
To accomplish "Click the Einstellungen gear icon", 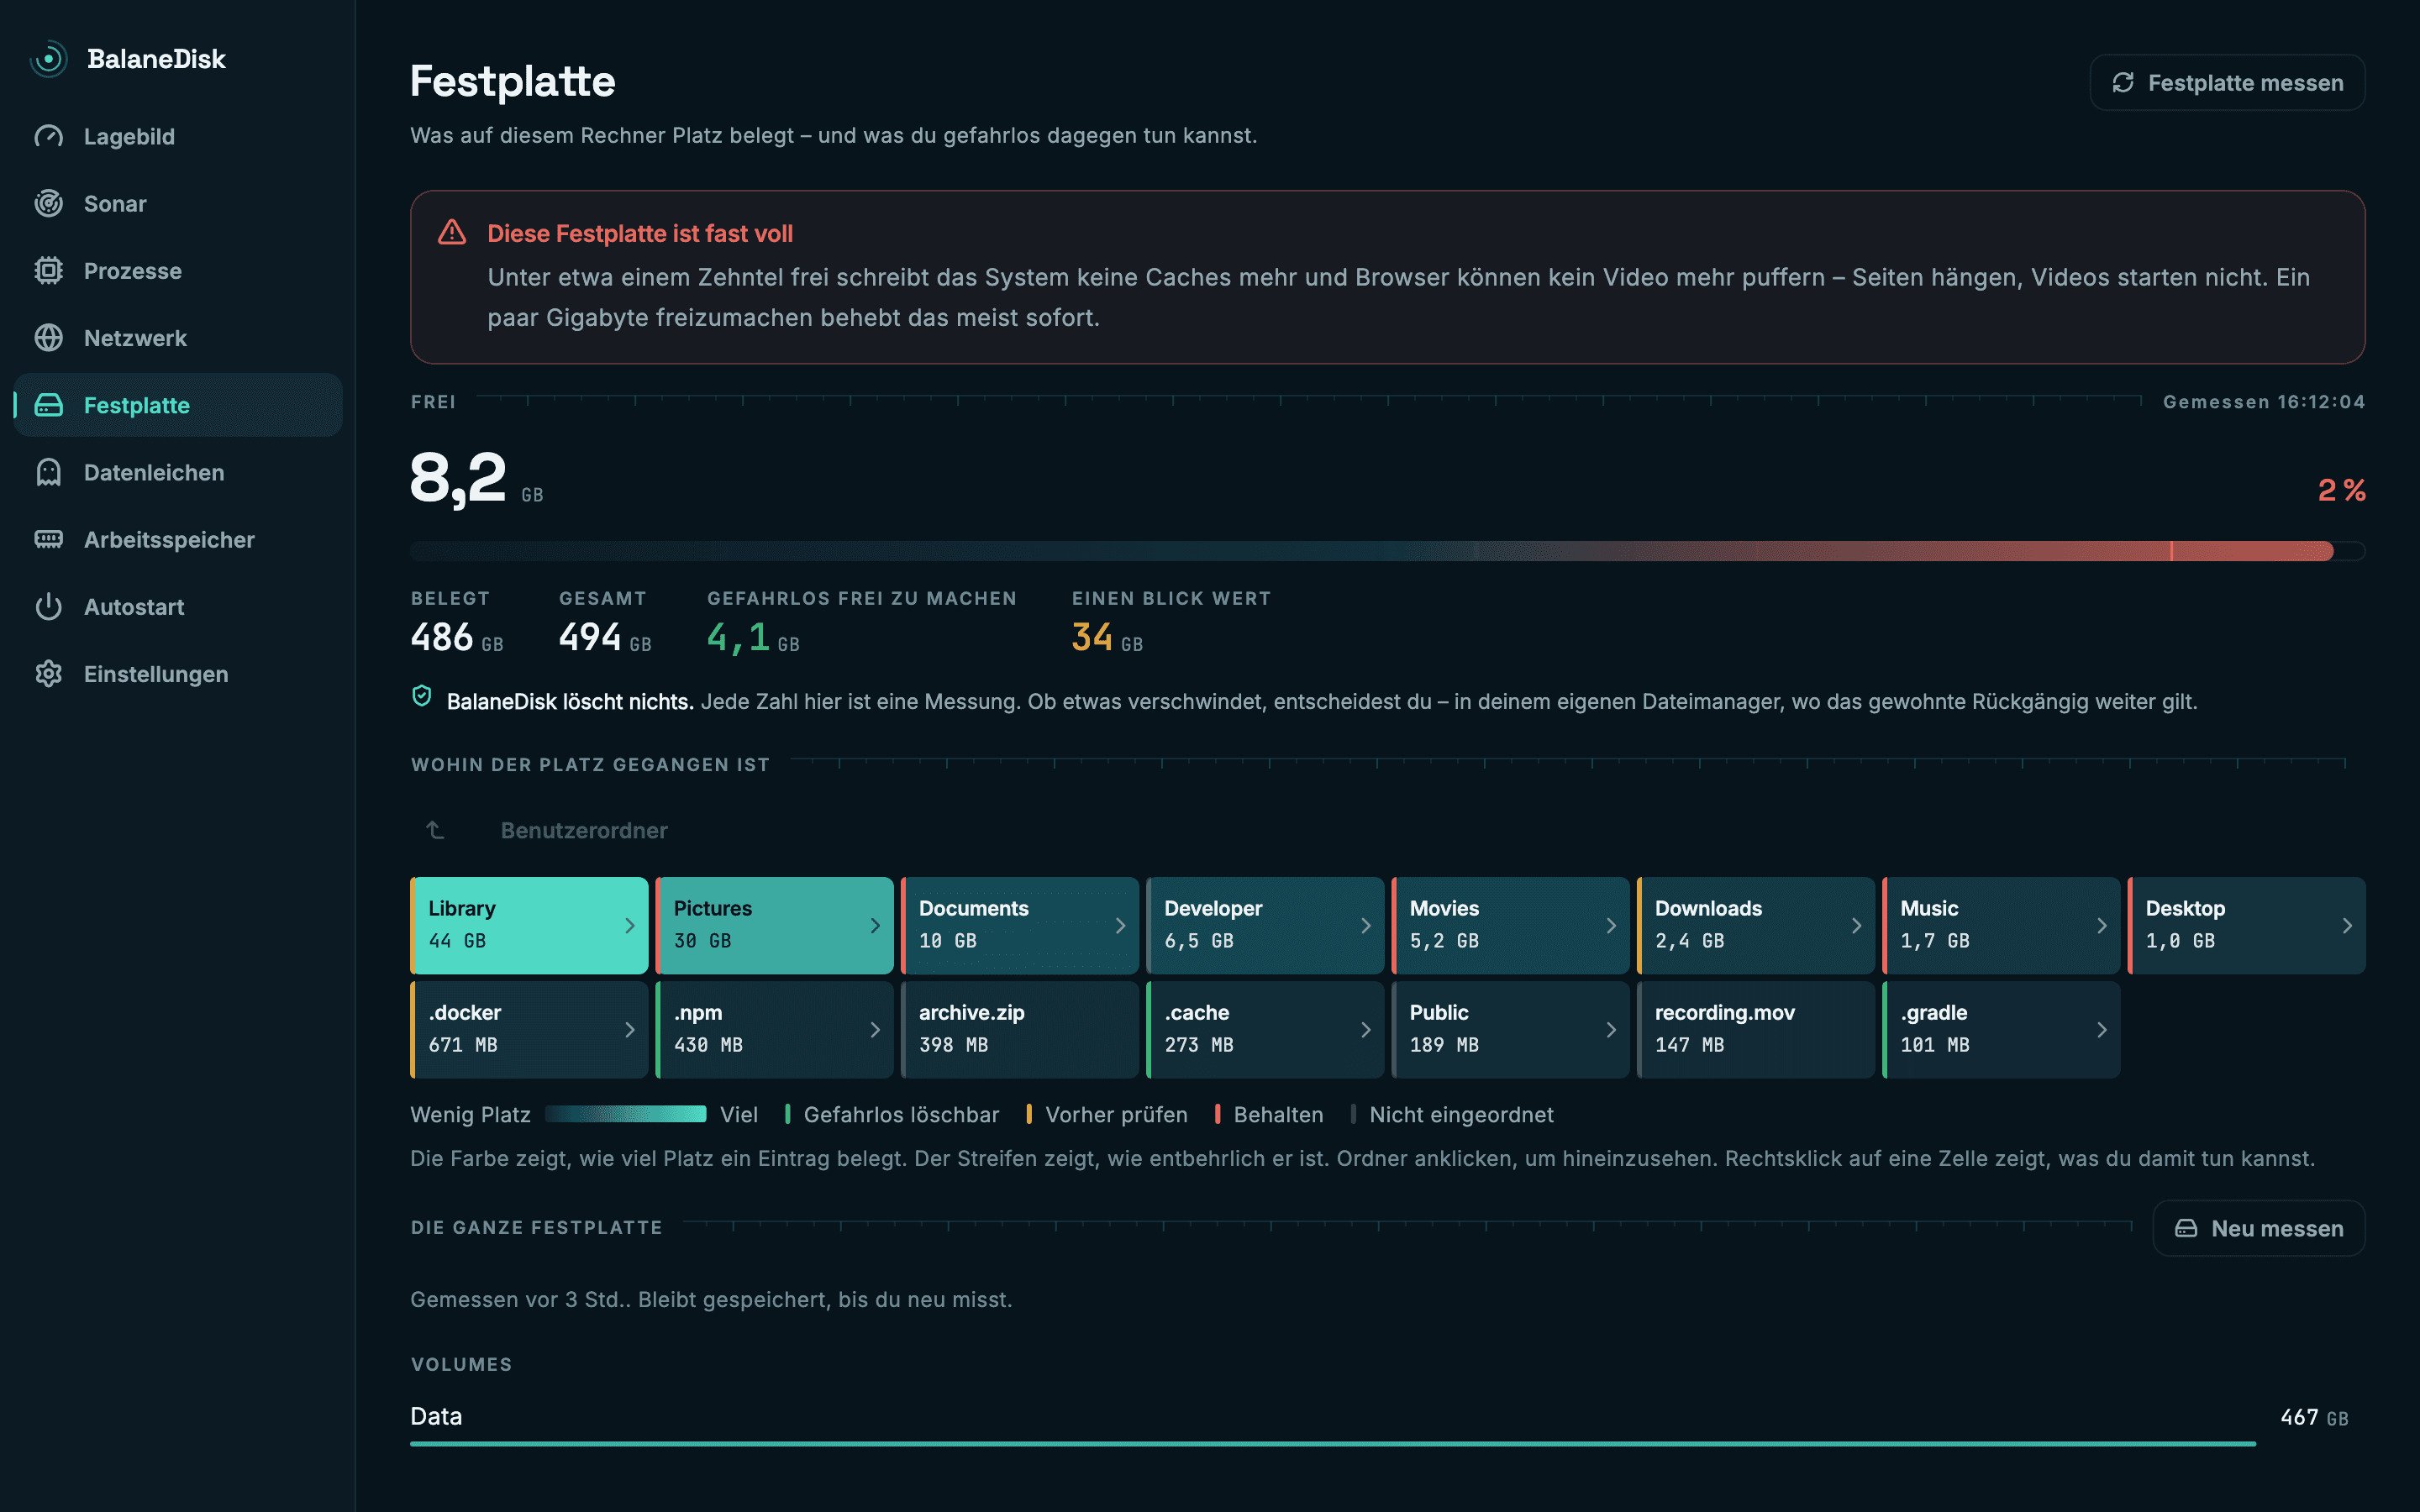I will [x=48, y=673].
